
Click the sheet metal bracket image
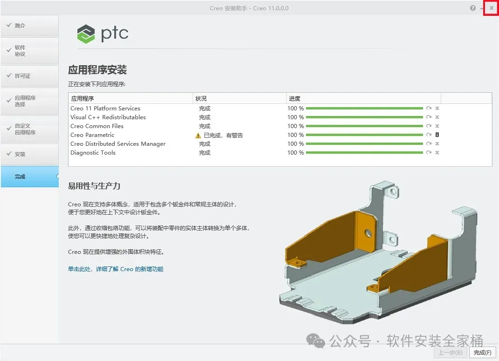click(378, 252)
